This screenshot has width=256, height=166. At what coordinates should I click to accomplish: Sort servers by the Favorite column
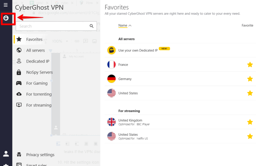pyautogui.click(x=247, y=25)
